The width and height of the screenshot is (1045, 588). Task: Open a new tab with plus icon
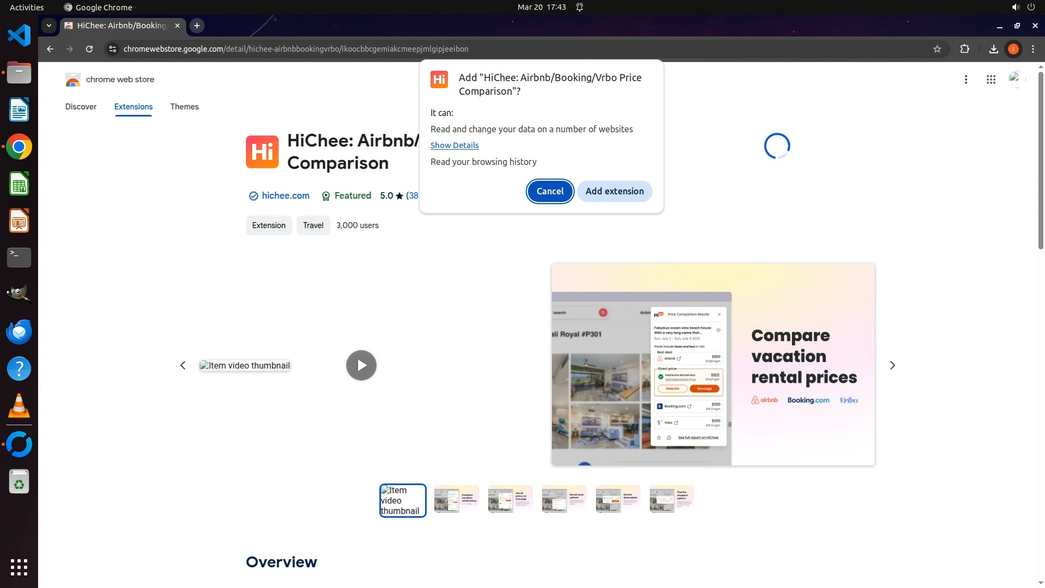197,26
